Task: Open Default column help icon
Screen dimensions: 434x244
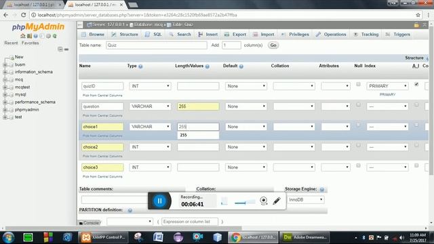Action: pyautogui.click(x=241, y=66)
